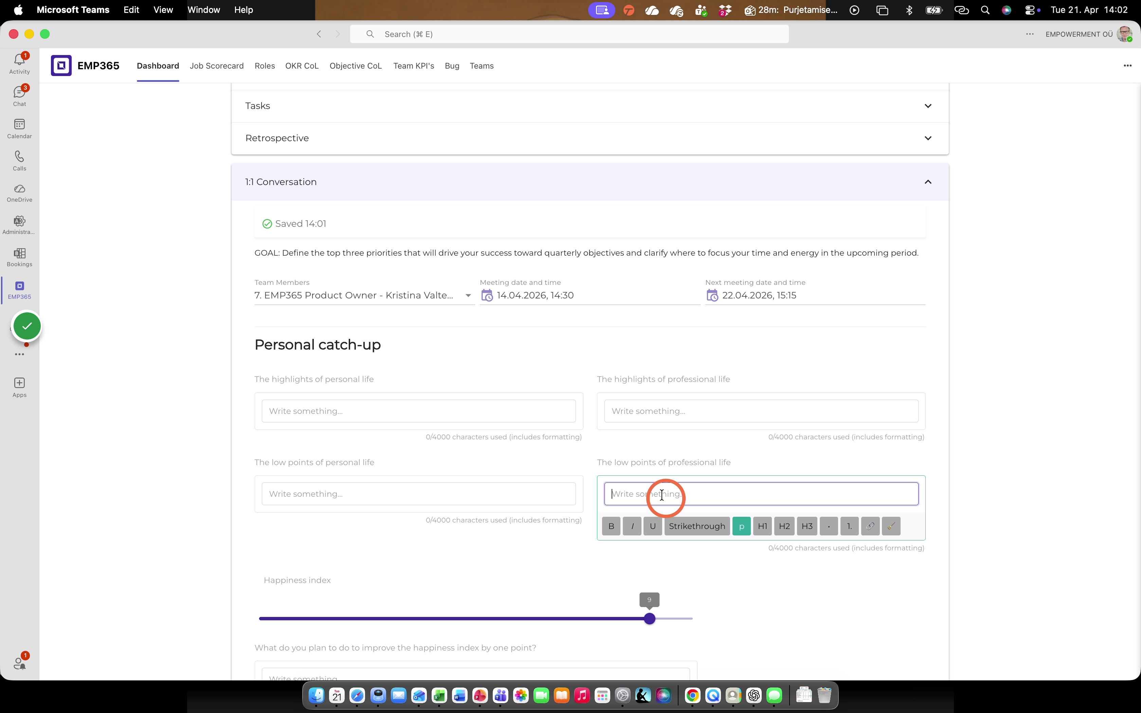Viewport: 1141px width, 713px height.
Task: Switch to the OKR CoL tab
Action: click(x=302, y=66)
